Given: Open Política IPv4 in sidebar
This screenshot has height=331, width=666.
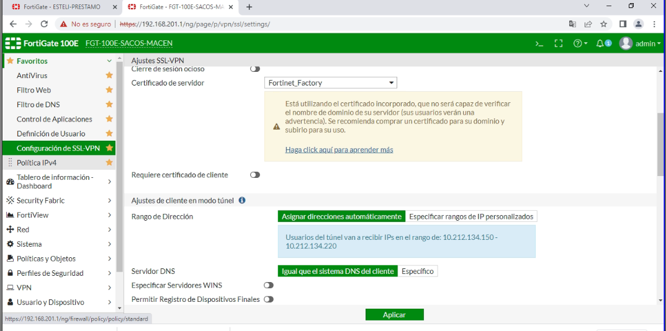Looking at the screenshot, I should [x=37, y=162].
